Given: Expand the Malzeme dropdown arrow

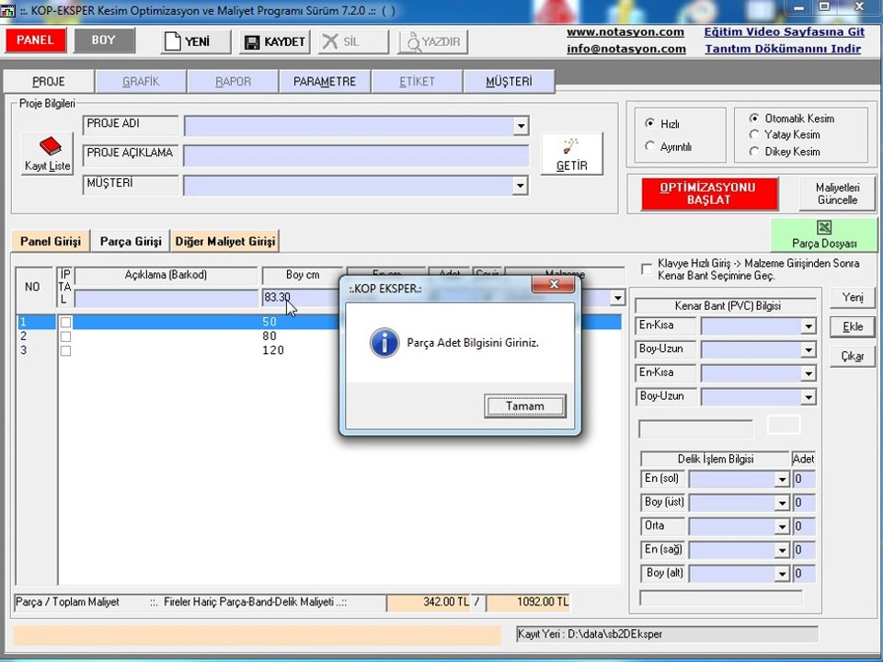Looking at the screenshot, I should click(618, 298).
